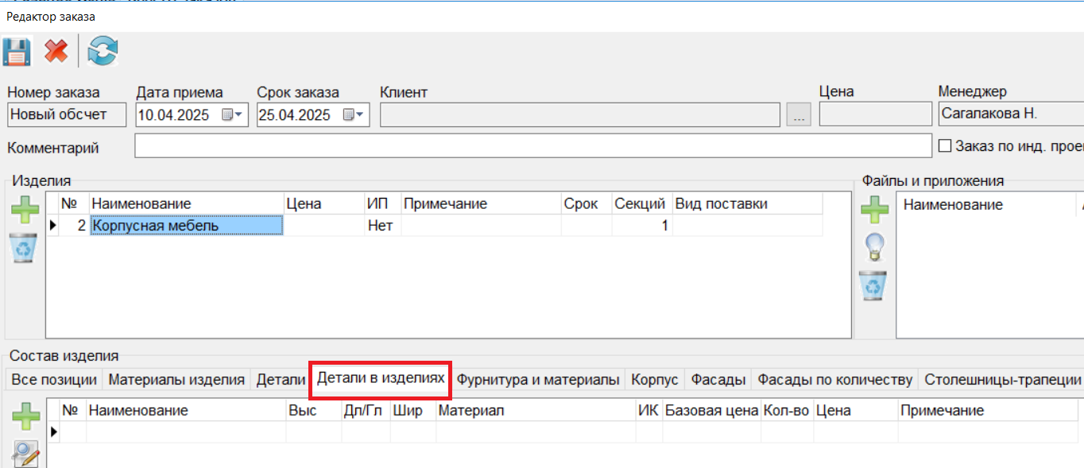
Task: Add a part using the Состав изделия plus icon
Action: [25, 416]
